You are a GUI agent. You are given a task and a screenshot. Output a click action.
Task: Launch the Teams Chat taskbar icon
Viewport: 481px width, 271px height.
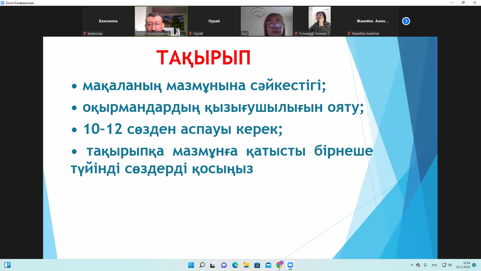[x=224, y=265]
